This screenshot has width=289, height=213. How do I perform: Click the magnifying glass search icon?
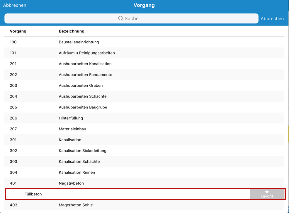(x=121, y=18)
